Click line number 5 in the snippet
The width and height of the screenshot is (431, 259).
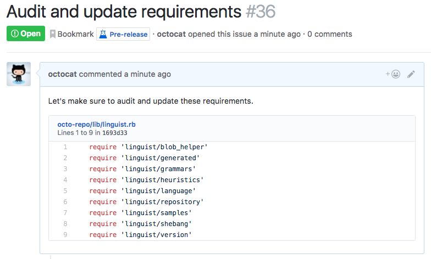coord(65,191)
